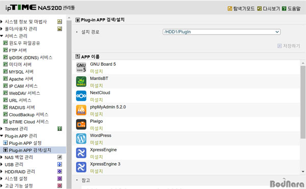
Task: Click the ipTIME NAS200 logo
Action: pyautogui.click(x=40, y=8)
